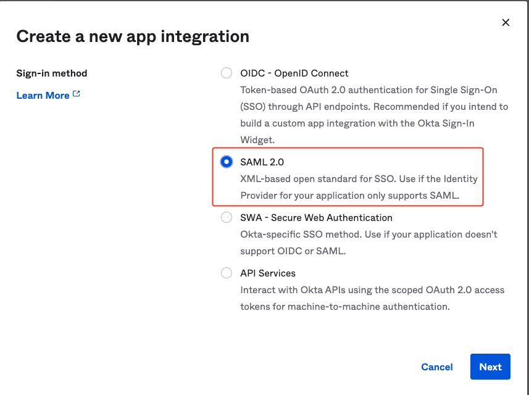Select the OIDC - OpenID Connect radio button
This screenshot has height=395, width=529.
(x=227, y=72)
